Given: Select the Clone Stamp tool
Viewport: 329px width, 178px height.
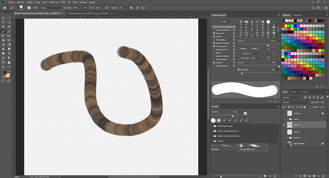Looking at the screenshot, I should pyautogui.click(x=3, y=40).
